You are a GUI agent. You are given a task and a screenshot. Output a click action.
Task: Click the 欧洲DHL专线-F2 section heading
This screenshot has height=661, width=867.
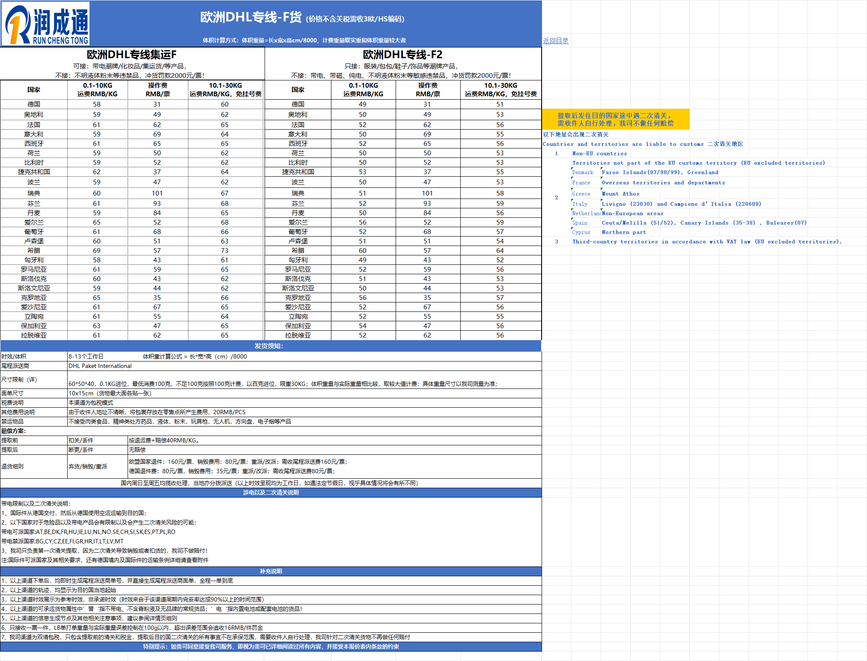(402, 55)
